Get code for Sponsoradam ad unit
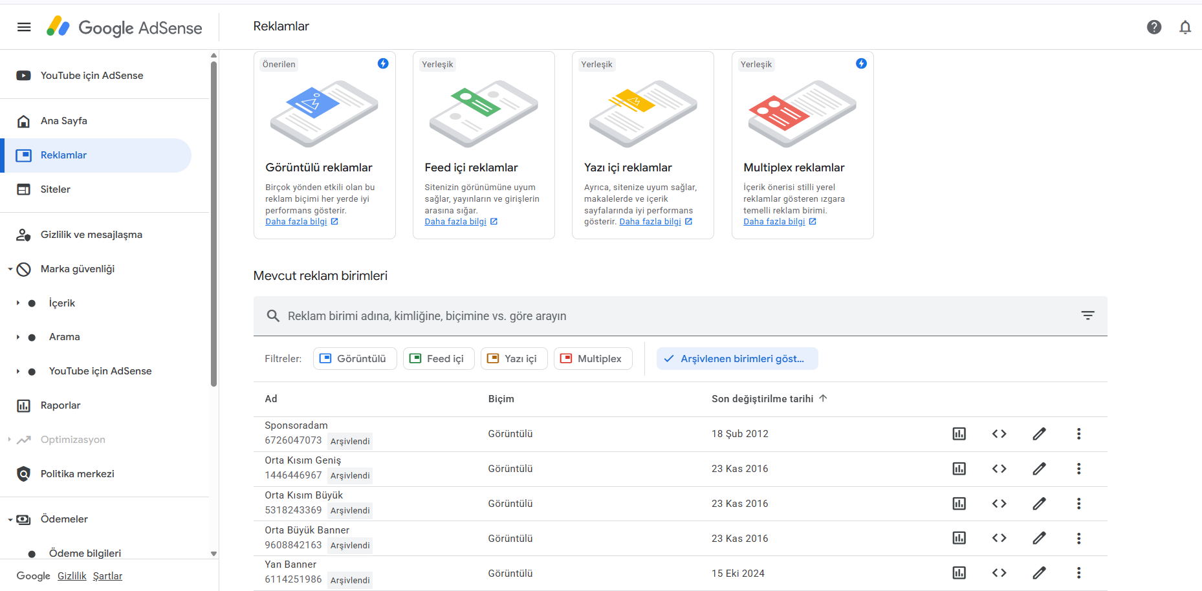The width and height of the screenshot is (1202, 591). pyautogui.click(x=1000, y=434)
